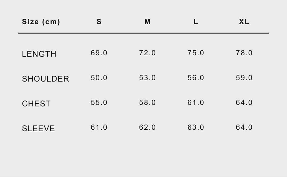Select the 50.0 shoulder value for S
The height and width of the screenshot is (177, 287).
click(x=99, y=78)
